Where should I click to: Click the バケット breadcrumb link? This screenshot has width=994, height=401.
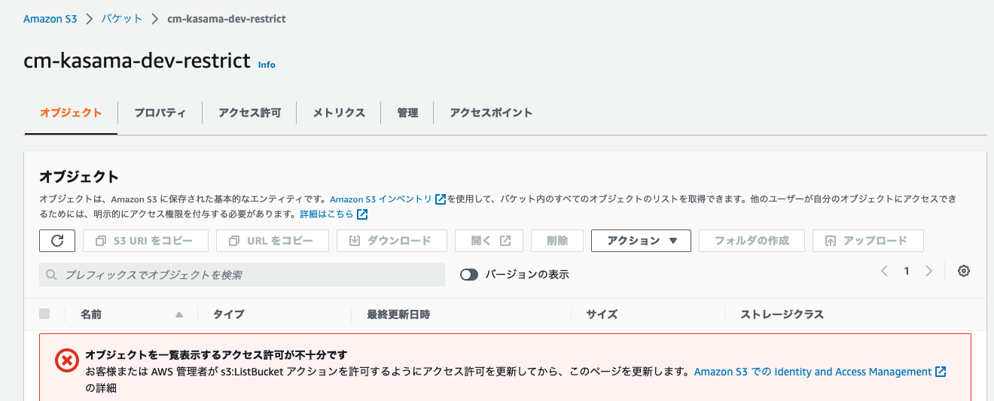tap(122, 19)
